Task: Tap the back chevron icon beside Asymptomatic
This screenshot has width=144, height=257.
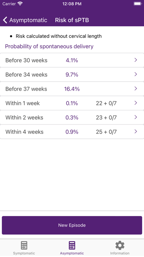Action: (5, 20)
